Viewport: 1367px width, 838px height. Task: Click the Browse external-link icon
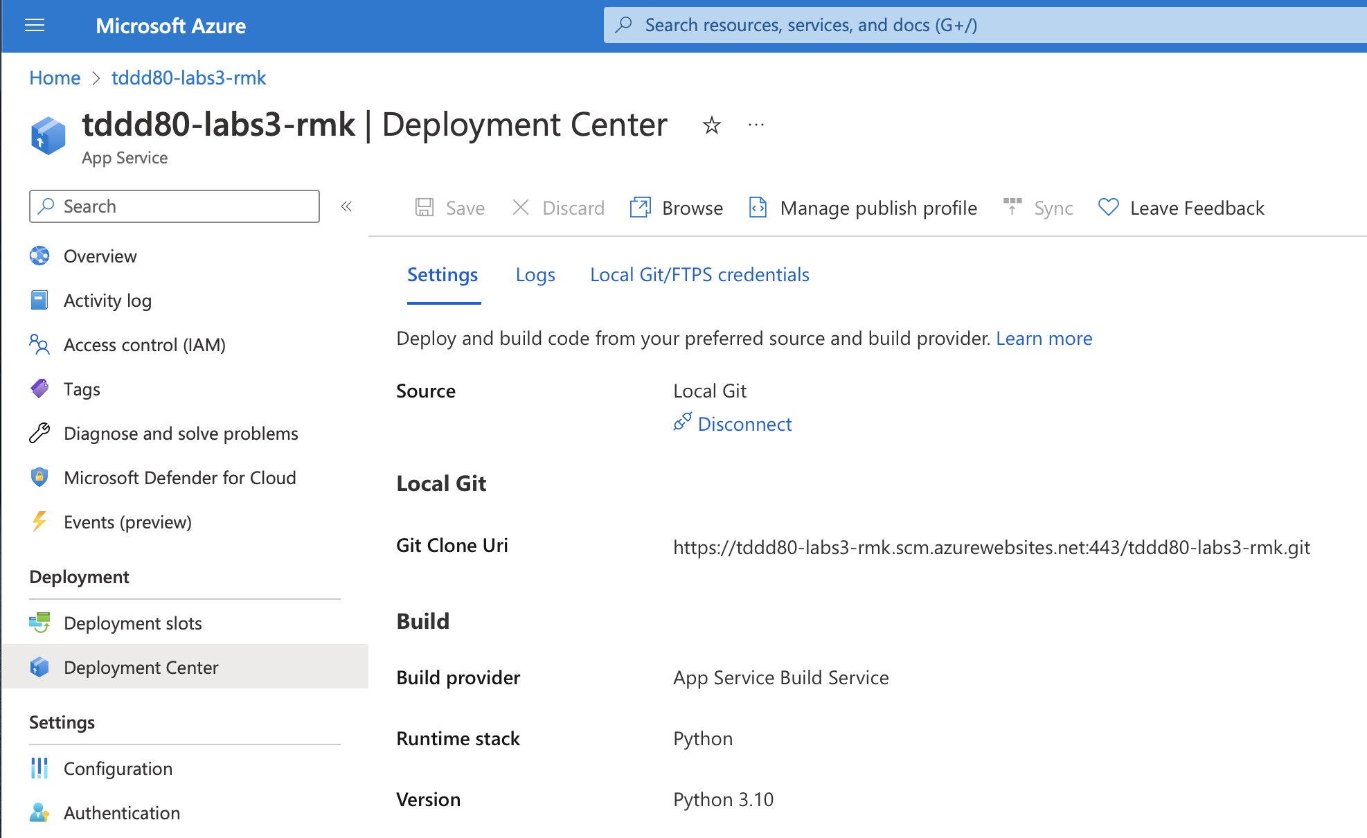[x=641, y=207]
